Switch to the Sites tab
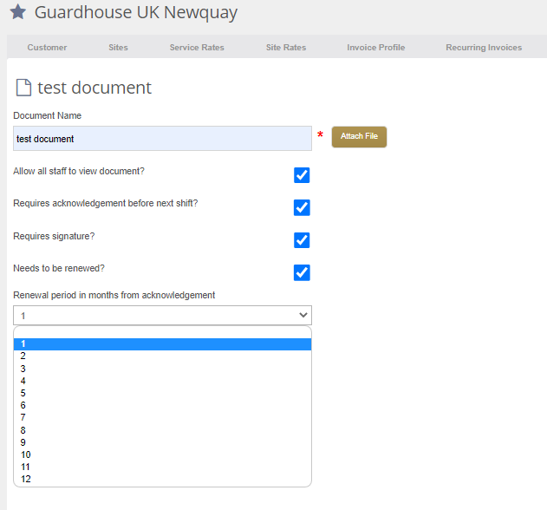 coord(118,48)
